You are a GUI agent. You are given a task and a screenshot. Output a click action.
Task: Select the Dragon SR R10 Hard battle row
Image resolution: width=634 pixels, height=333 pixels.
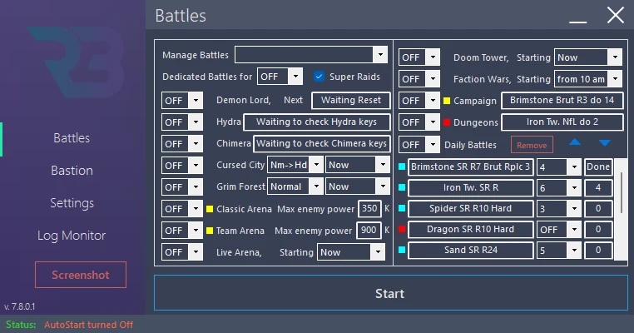[471, 230]
